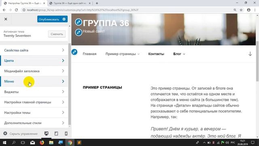Click the customizer panel scrollbar
The image size is (259, 146).
point(70,84)
